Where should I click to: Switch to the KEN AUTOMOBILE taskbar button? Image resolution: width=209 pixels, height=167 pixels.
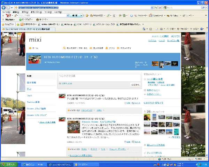click(x=60, y=165)
